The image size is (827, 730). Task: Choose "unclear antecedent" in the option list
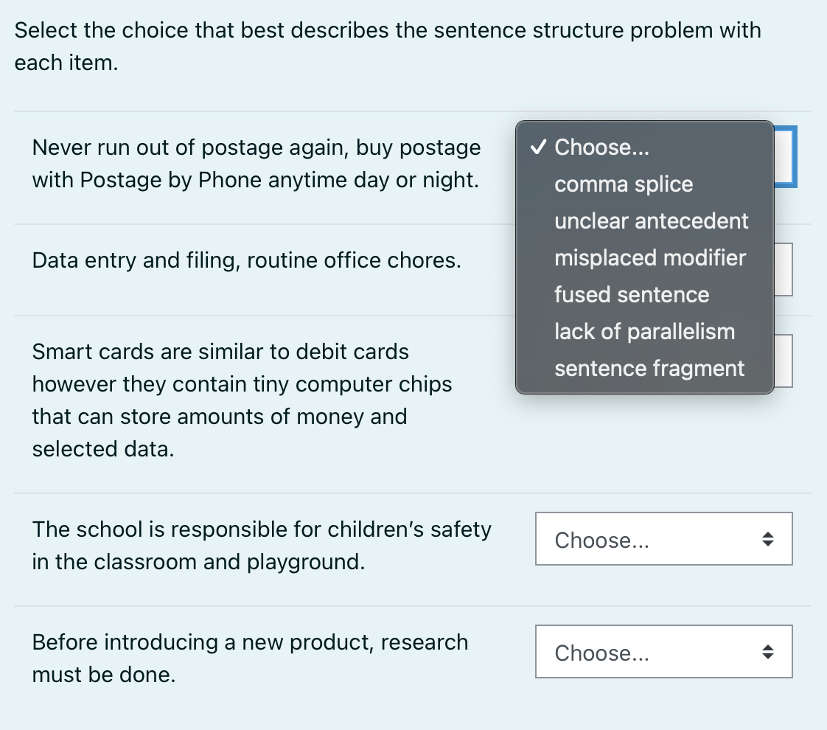tap(651, 221)
